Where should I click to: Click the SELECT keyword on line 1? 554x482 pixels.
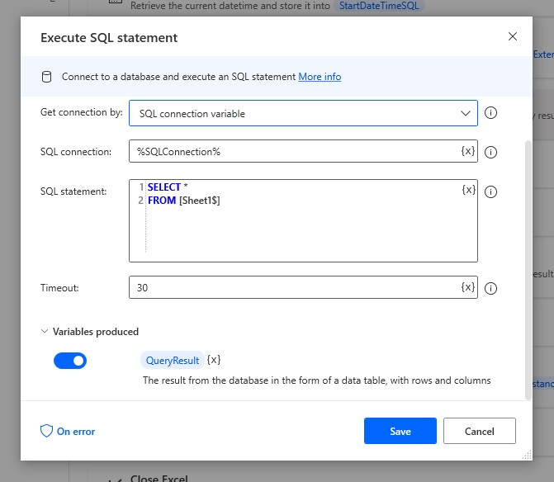pyautogui.click(x=164, y=187)
